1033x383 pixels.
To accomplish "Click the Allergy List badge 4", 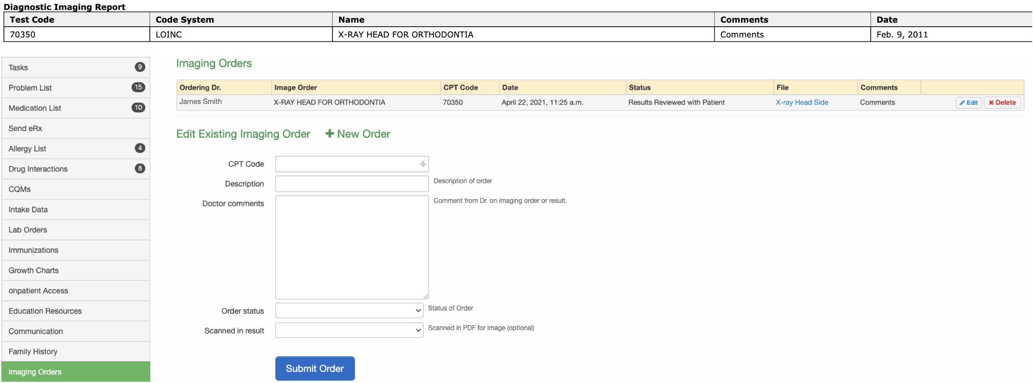I will [x=140, y=148].
